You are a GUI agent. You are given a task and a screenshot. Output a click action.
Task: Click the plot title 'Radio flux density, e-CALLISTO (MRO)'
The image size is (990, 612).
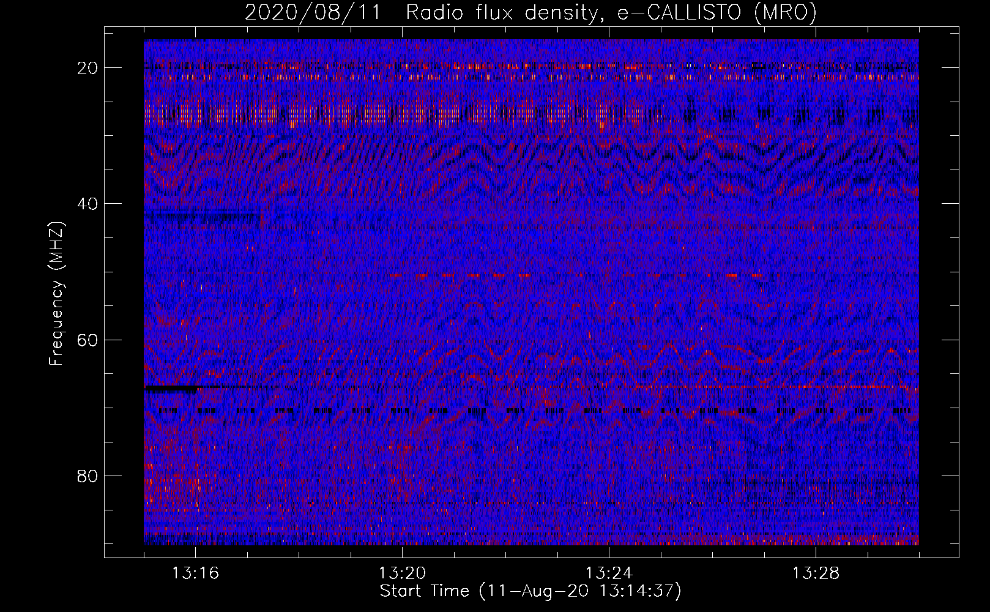tap(611, 13)
